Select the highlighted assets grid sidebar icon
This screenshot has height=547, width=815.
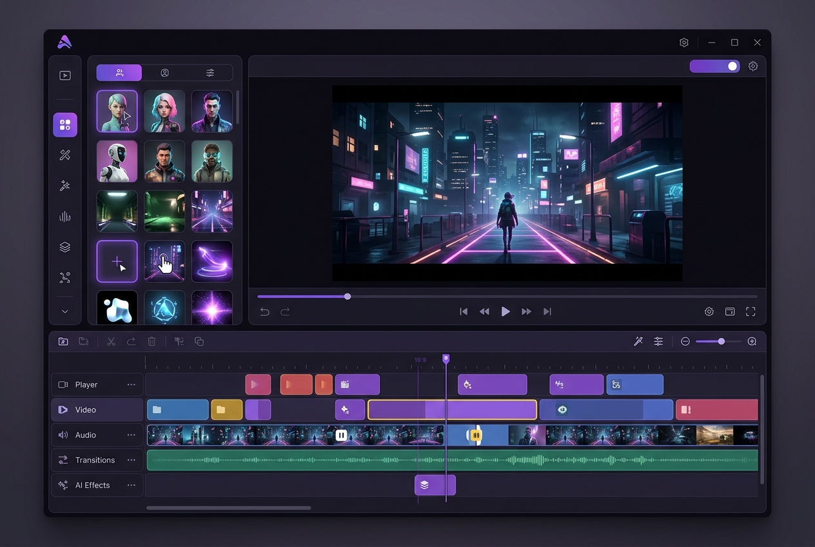click(65, 125)
